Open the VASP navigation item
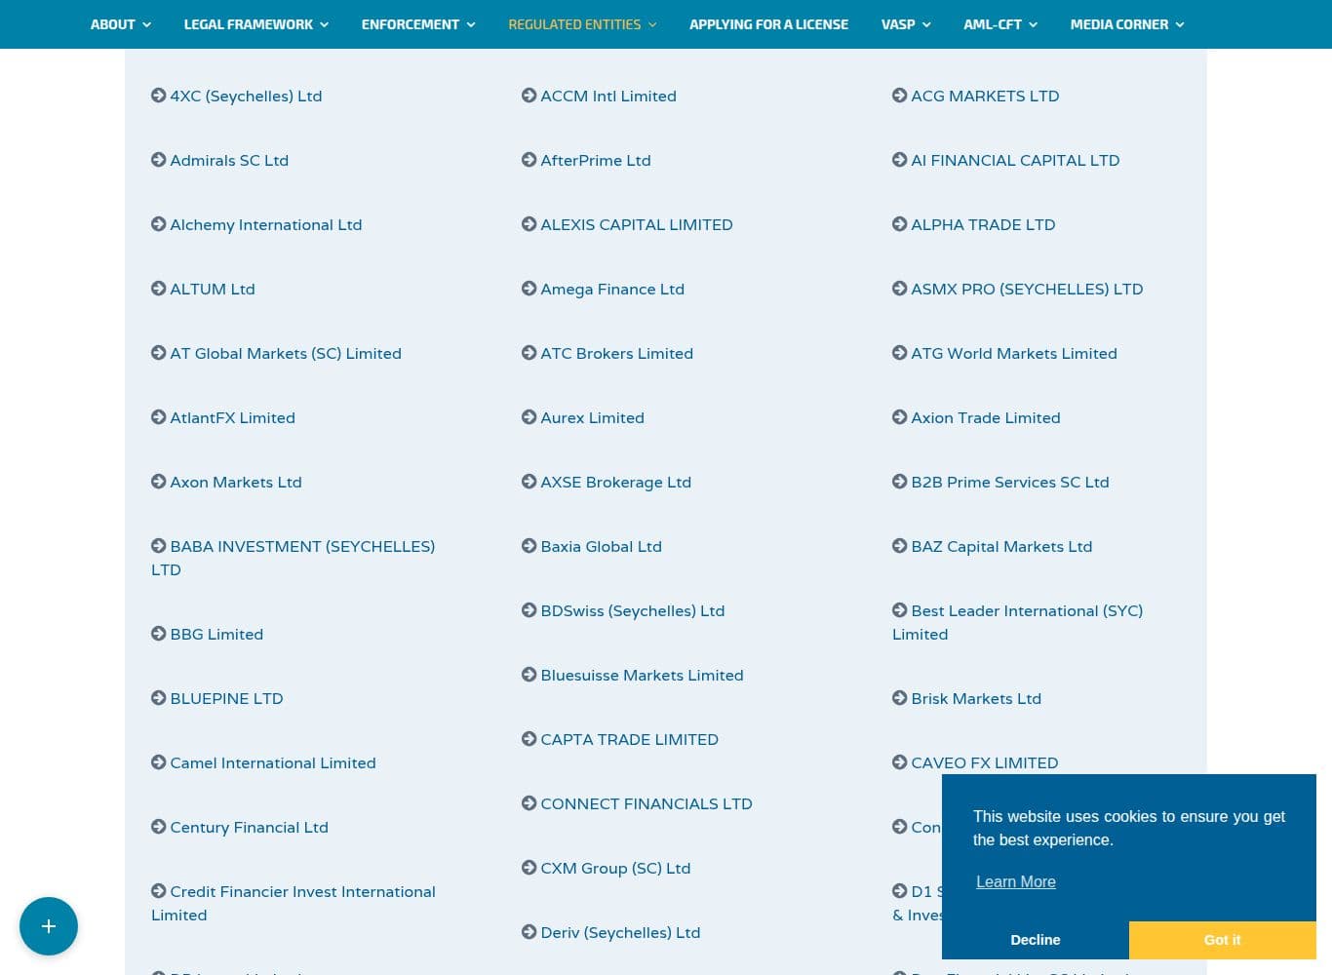Screen dimensions: 1332x975 pyautogui.click(x=898, y=24)
